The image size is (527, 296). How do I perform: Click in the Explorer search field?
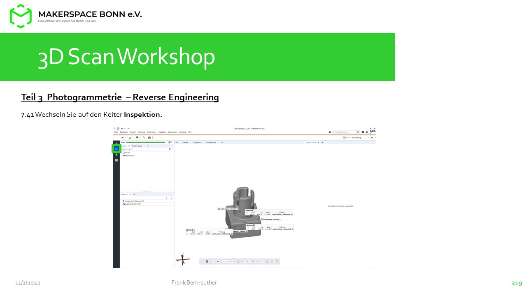143,149
